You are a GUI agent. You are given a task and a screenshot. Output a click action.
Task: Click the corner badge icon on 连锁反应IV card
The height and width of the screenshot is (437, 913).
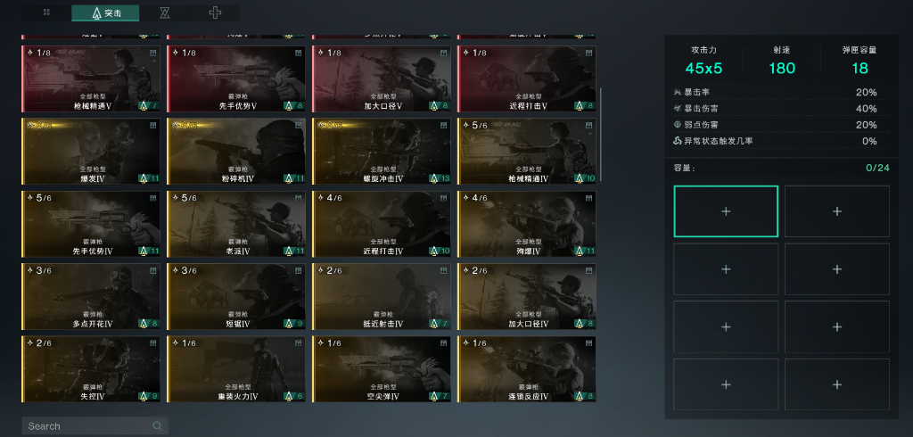589,343
